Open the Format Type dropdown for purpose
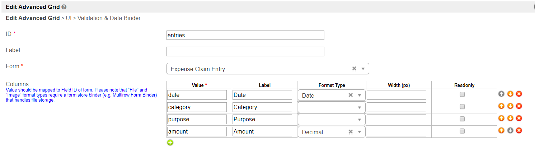Viewport: 535px width, 159px height. (359, 120)
